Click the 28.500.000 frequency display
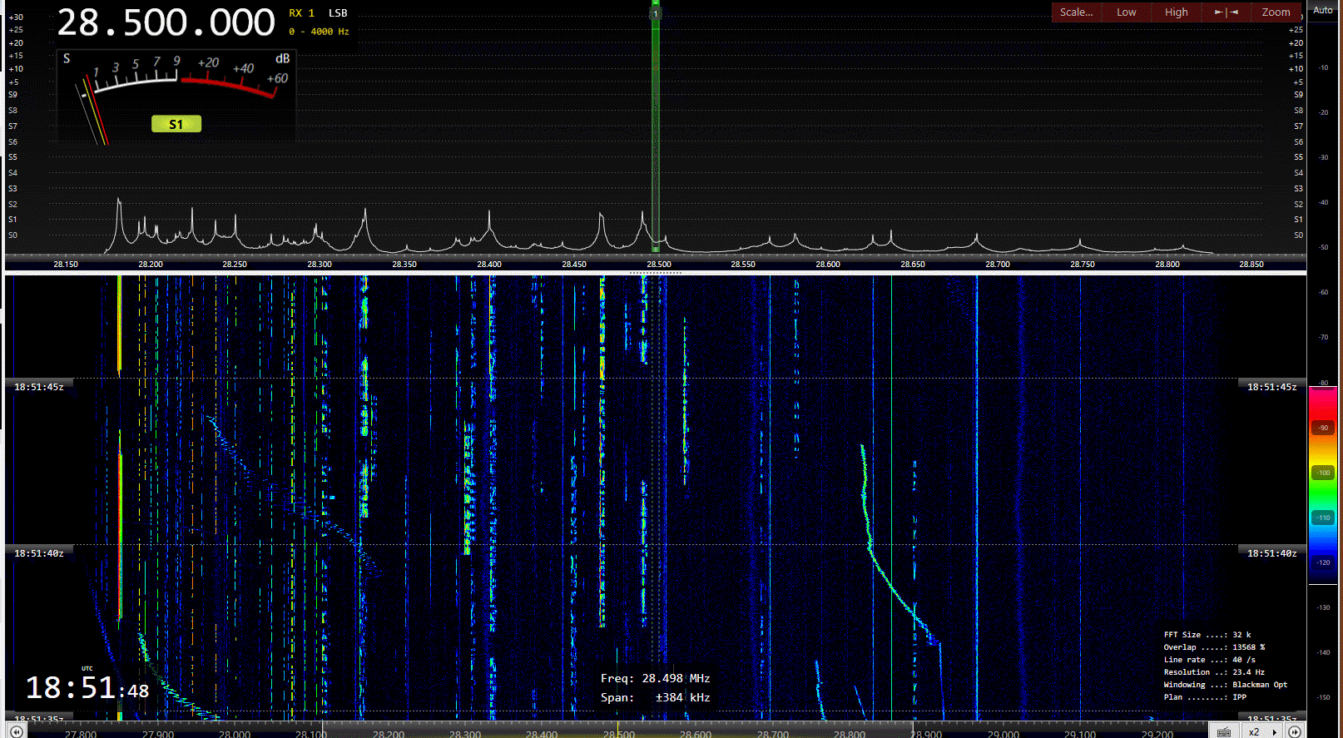1343x738 pixels. point(166,22)
